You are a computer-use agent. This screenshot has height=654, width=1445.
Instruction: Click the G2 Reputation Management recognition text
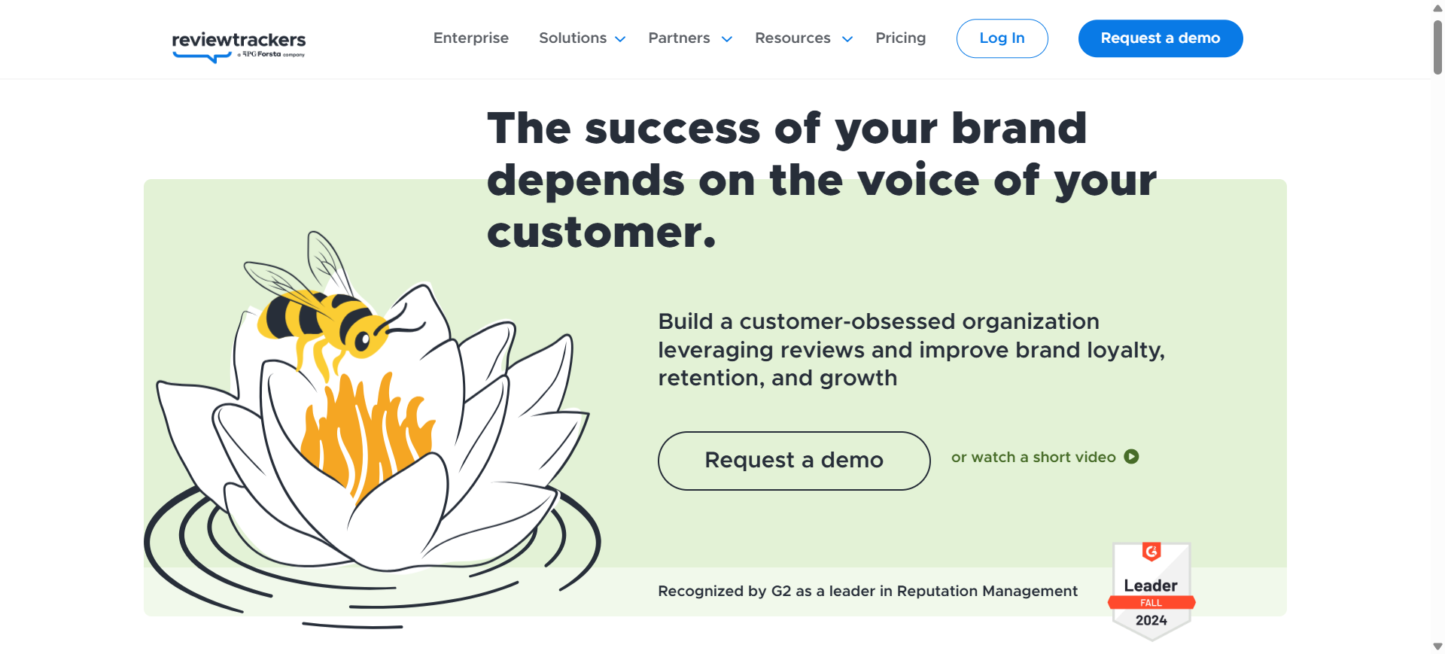click(x=867, y=592)
